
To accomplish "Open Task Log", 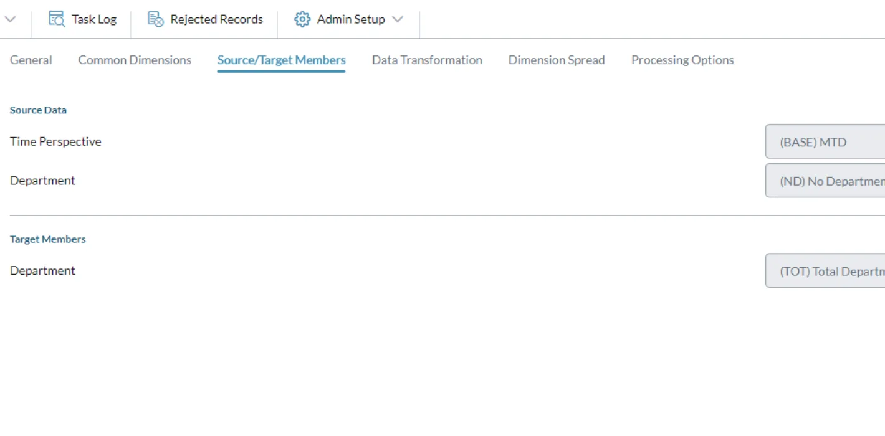I will (x=82, y=19).
